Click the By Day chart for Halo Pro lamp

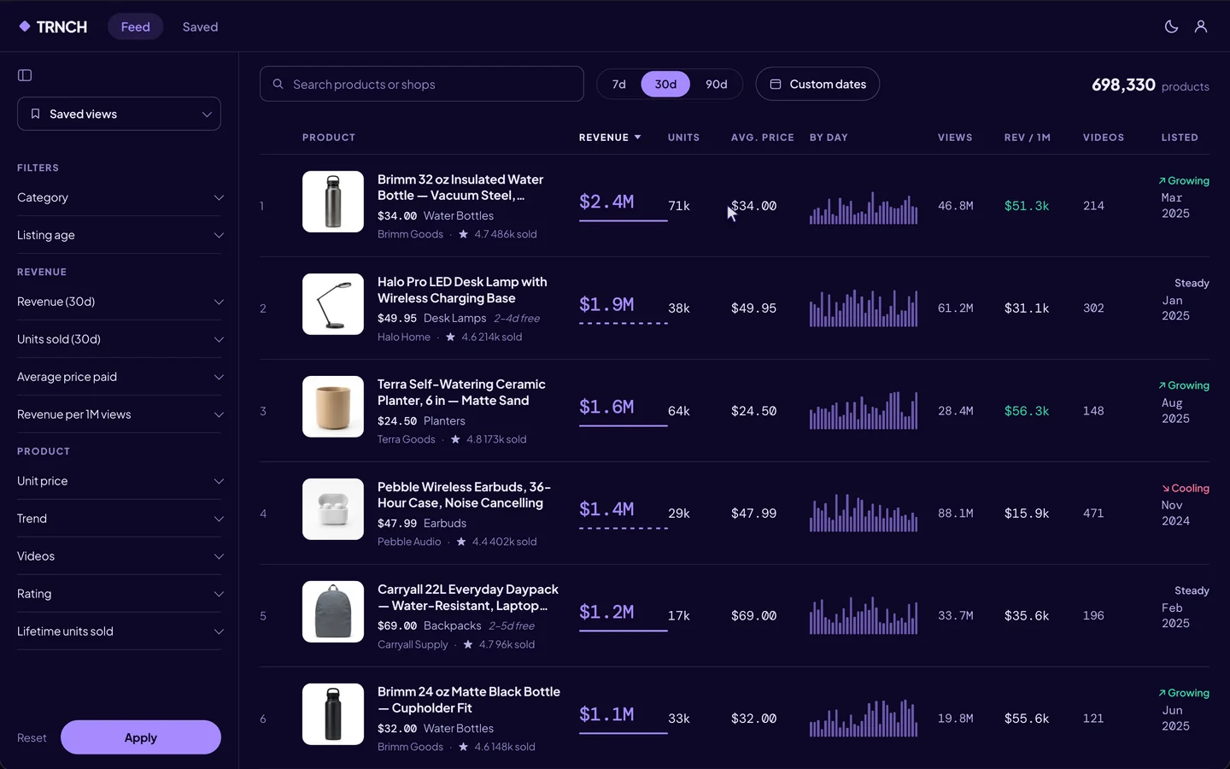click(x=864, y=308)
